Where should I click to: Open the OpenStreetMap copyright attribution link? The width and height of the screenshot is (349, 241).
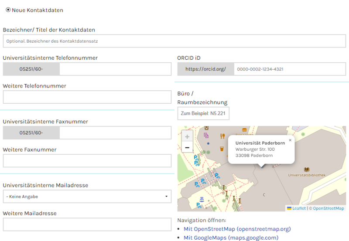pos(328,208)
